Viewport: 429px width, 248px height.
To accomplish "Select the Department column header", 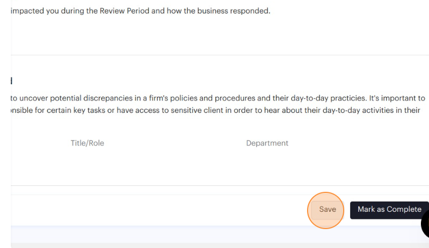I will coord(267,143).
